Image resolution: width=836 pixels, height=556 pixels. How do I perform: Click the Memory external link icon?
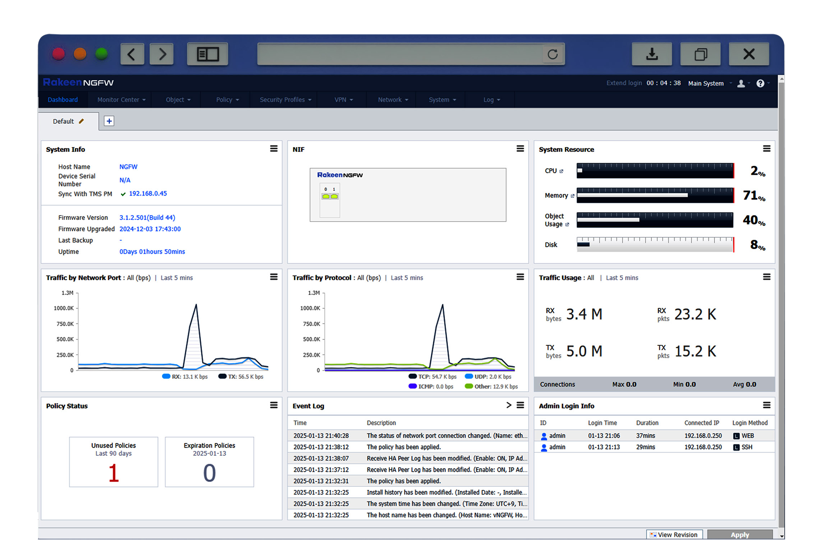point(573,196)
